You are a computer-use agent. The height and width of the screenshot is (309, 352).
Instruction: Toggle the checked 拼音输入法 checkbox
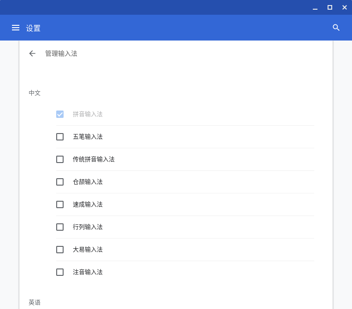[60, 114]
